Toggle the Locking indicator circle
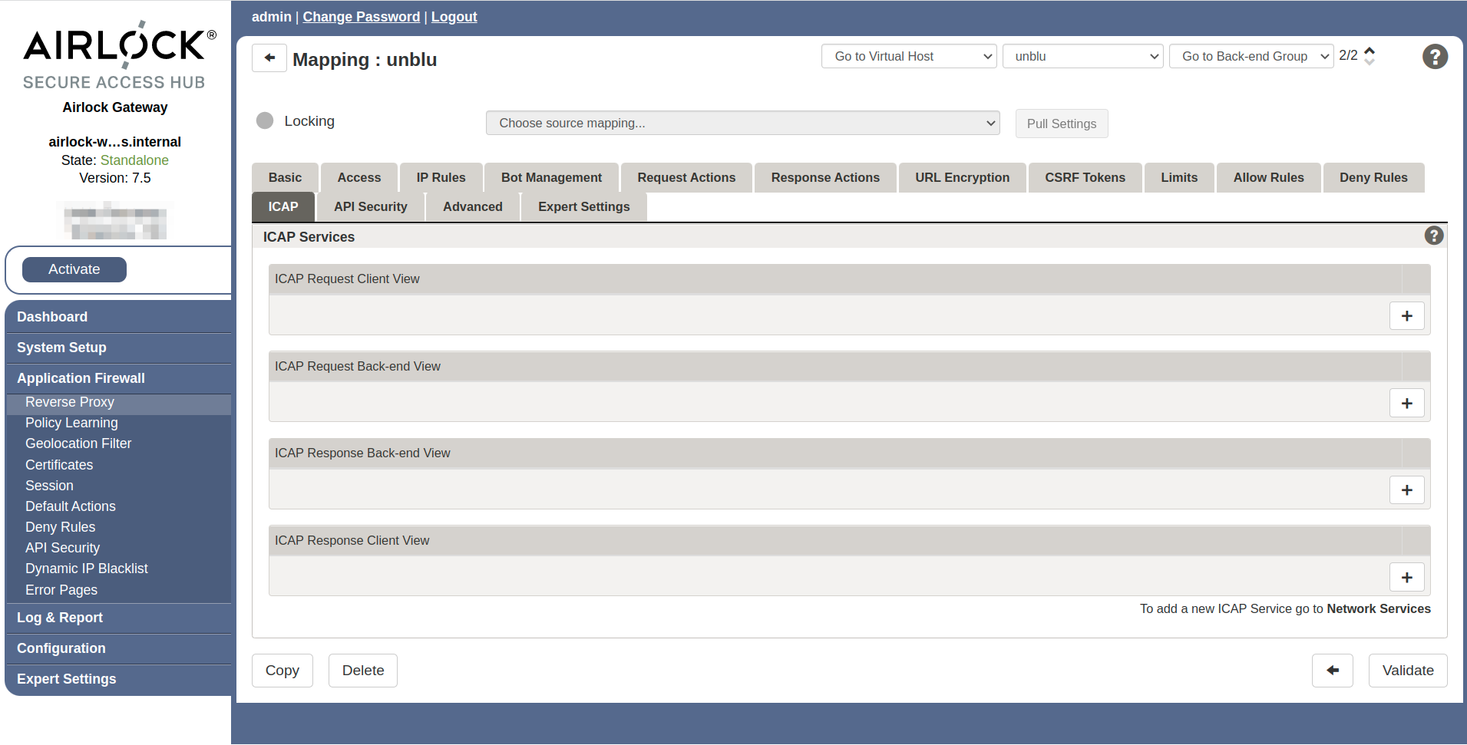 coord(265,120)
